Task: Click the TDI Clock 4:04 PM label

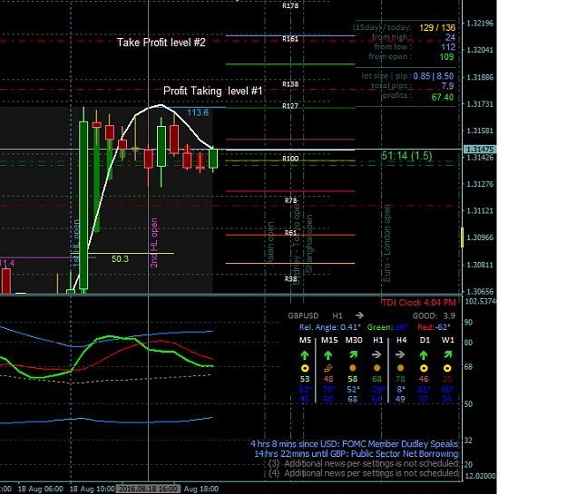Action: point(419,303)
